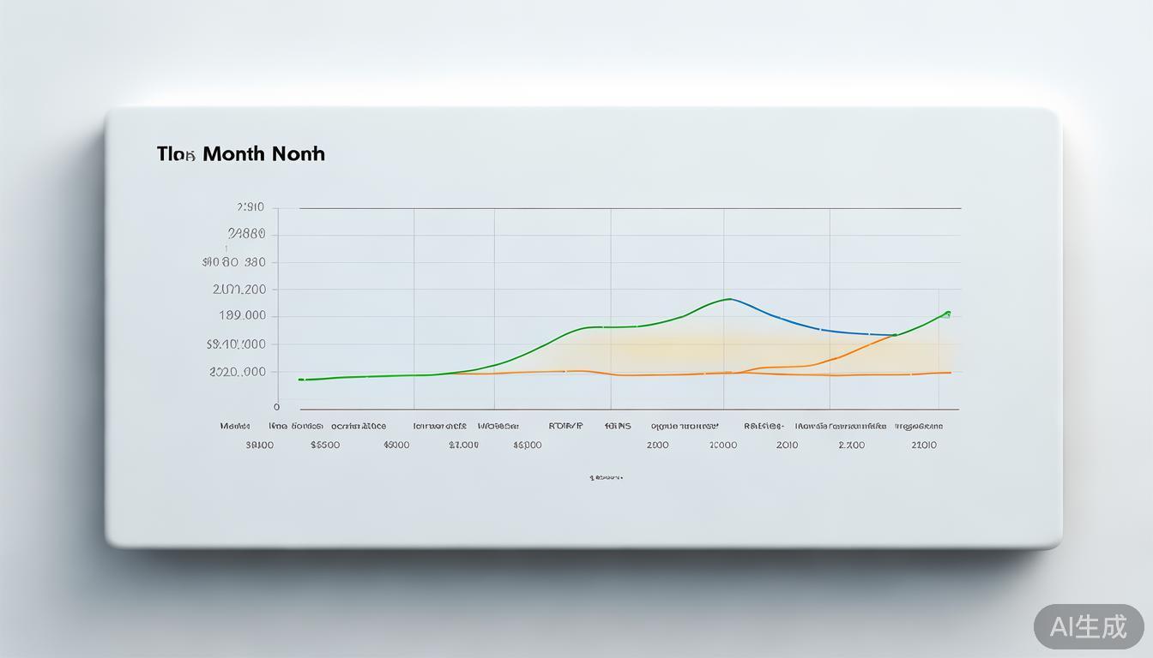Screen dimensions: 1153x658
Task: Click the "AI生成" watermark badge
Action: (1088, 626)
